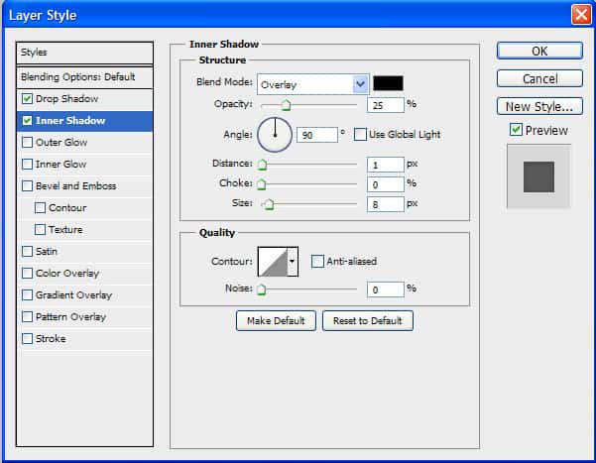Screen dimensions: 596x463
Task: Enable Anti-aliased contour option
Action: pos(317,262)
